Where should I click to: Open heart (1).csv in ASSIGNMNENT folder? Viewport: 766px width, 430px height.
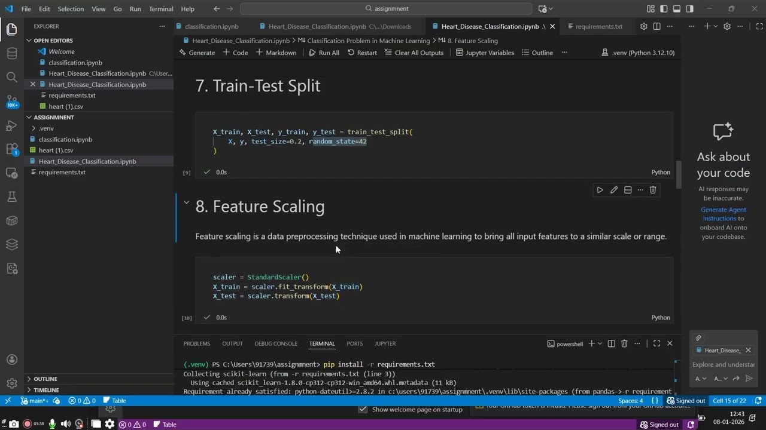pos(56,150)
